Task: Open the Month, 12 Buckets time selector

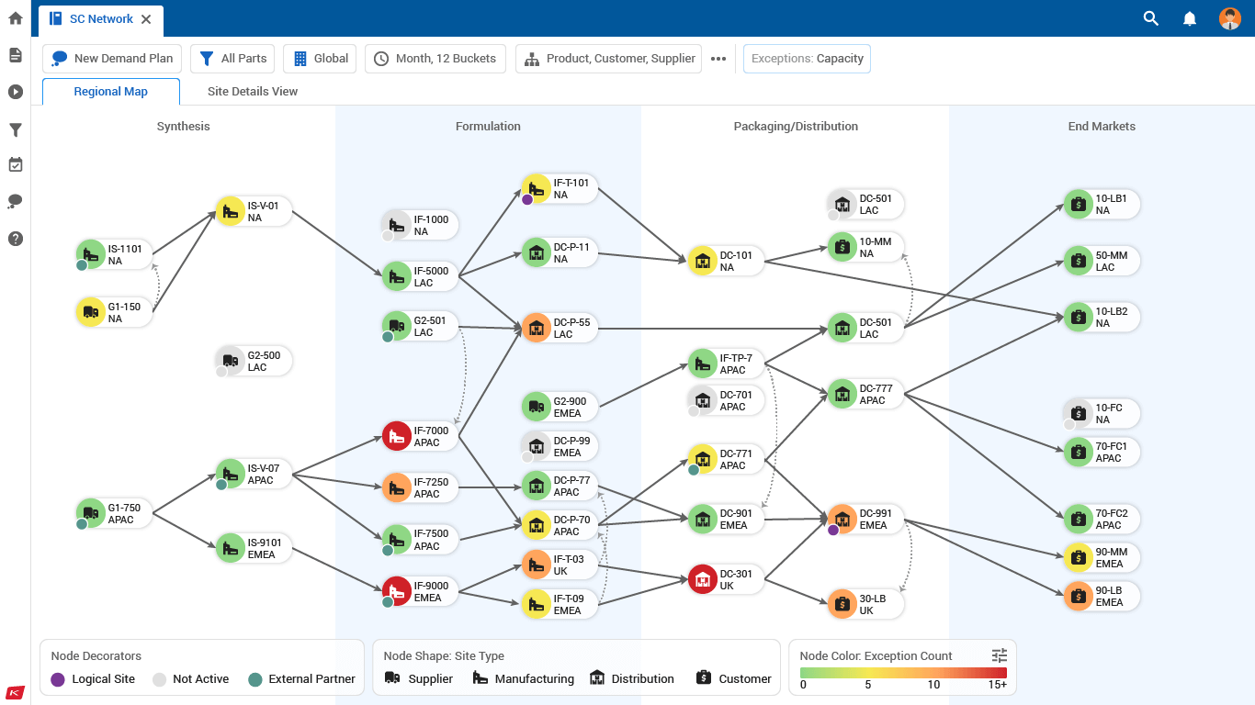Action: [x=435, y=59]
